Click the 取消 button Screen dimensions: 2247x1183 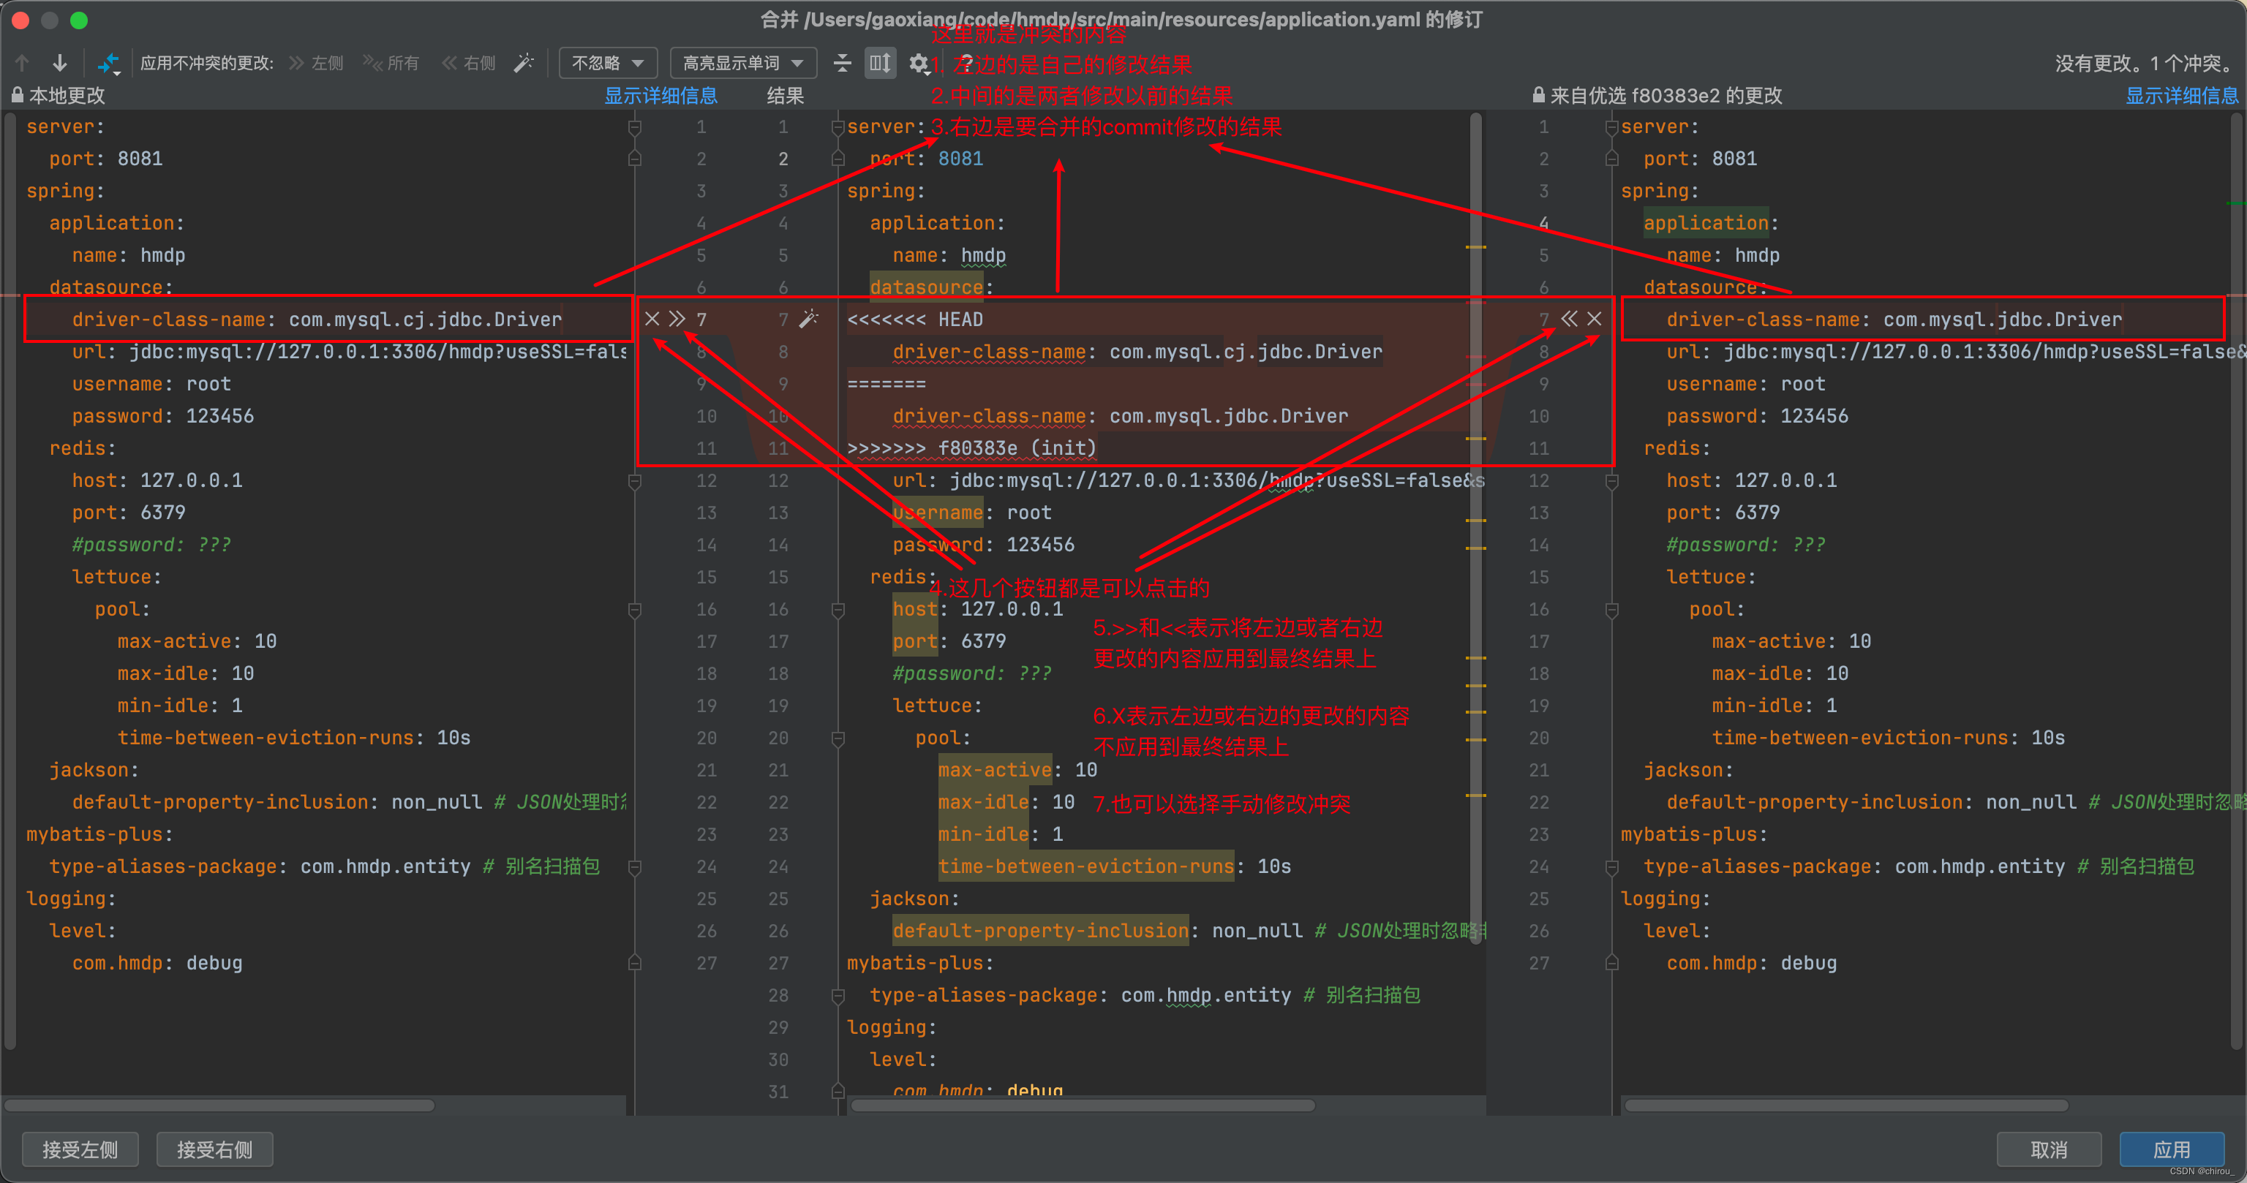[x=2049, y=1149]
